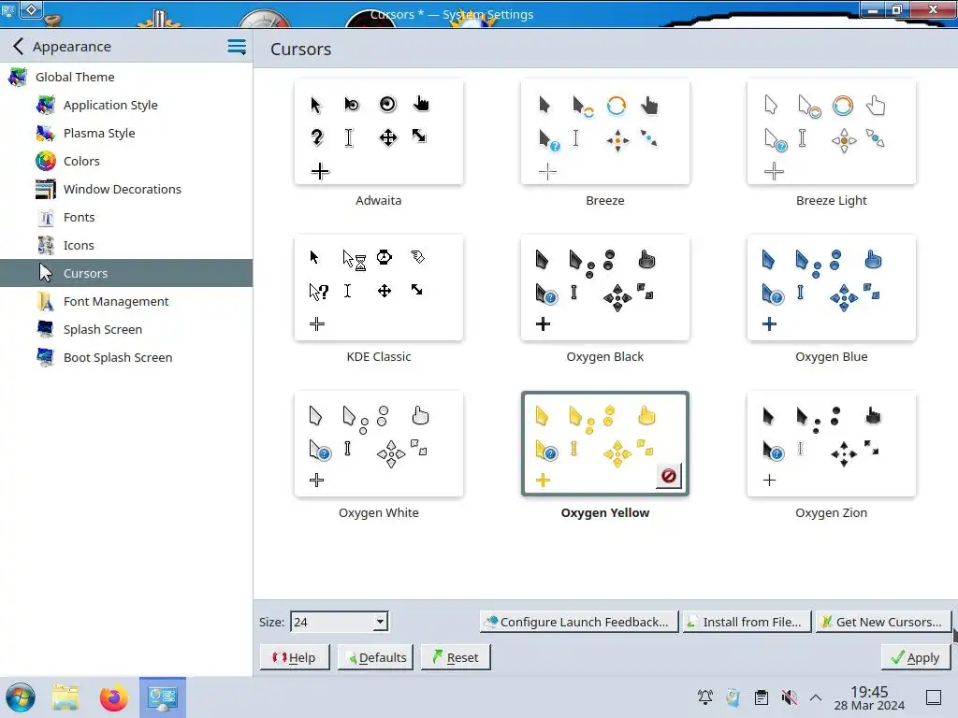Open the Colors settings page
Image resolution: width=958 pixels, height=718 pixels.
point(126,161)
